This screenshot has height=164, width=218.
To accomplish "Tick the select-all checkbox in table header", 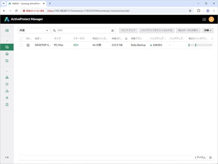I will pyautogui.click(x=21, y=39).
